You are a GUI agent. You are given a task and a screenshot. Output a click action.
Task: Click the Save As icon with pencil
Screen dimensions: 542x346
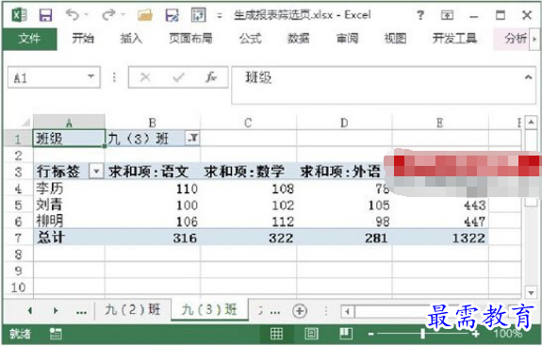click(172, 15)
